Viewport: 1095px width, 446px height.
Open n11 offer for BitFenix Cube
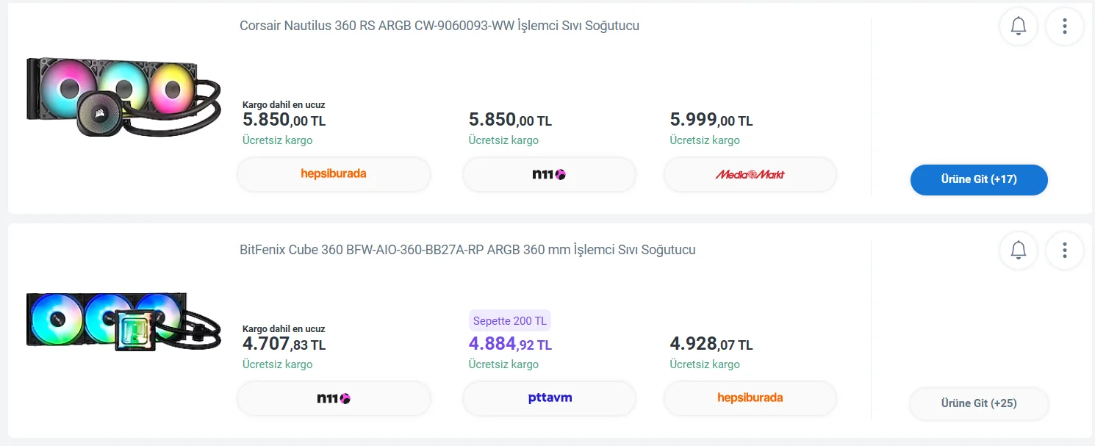(334, 398)
